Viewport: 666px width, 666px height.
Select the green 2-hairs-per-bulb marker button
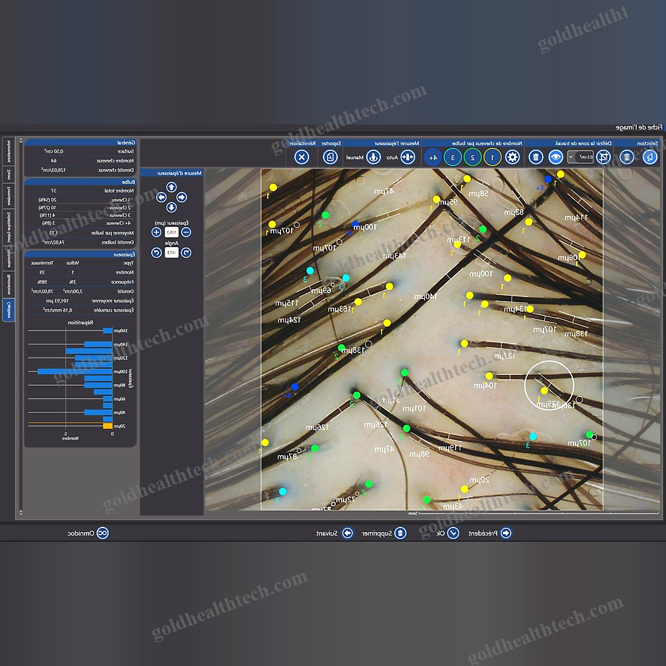pyautogui.click(x=472, y=157)
